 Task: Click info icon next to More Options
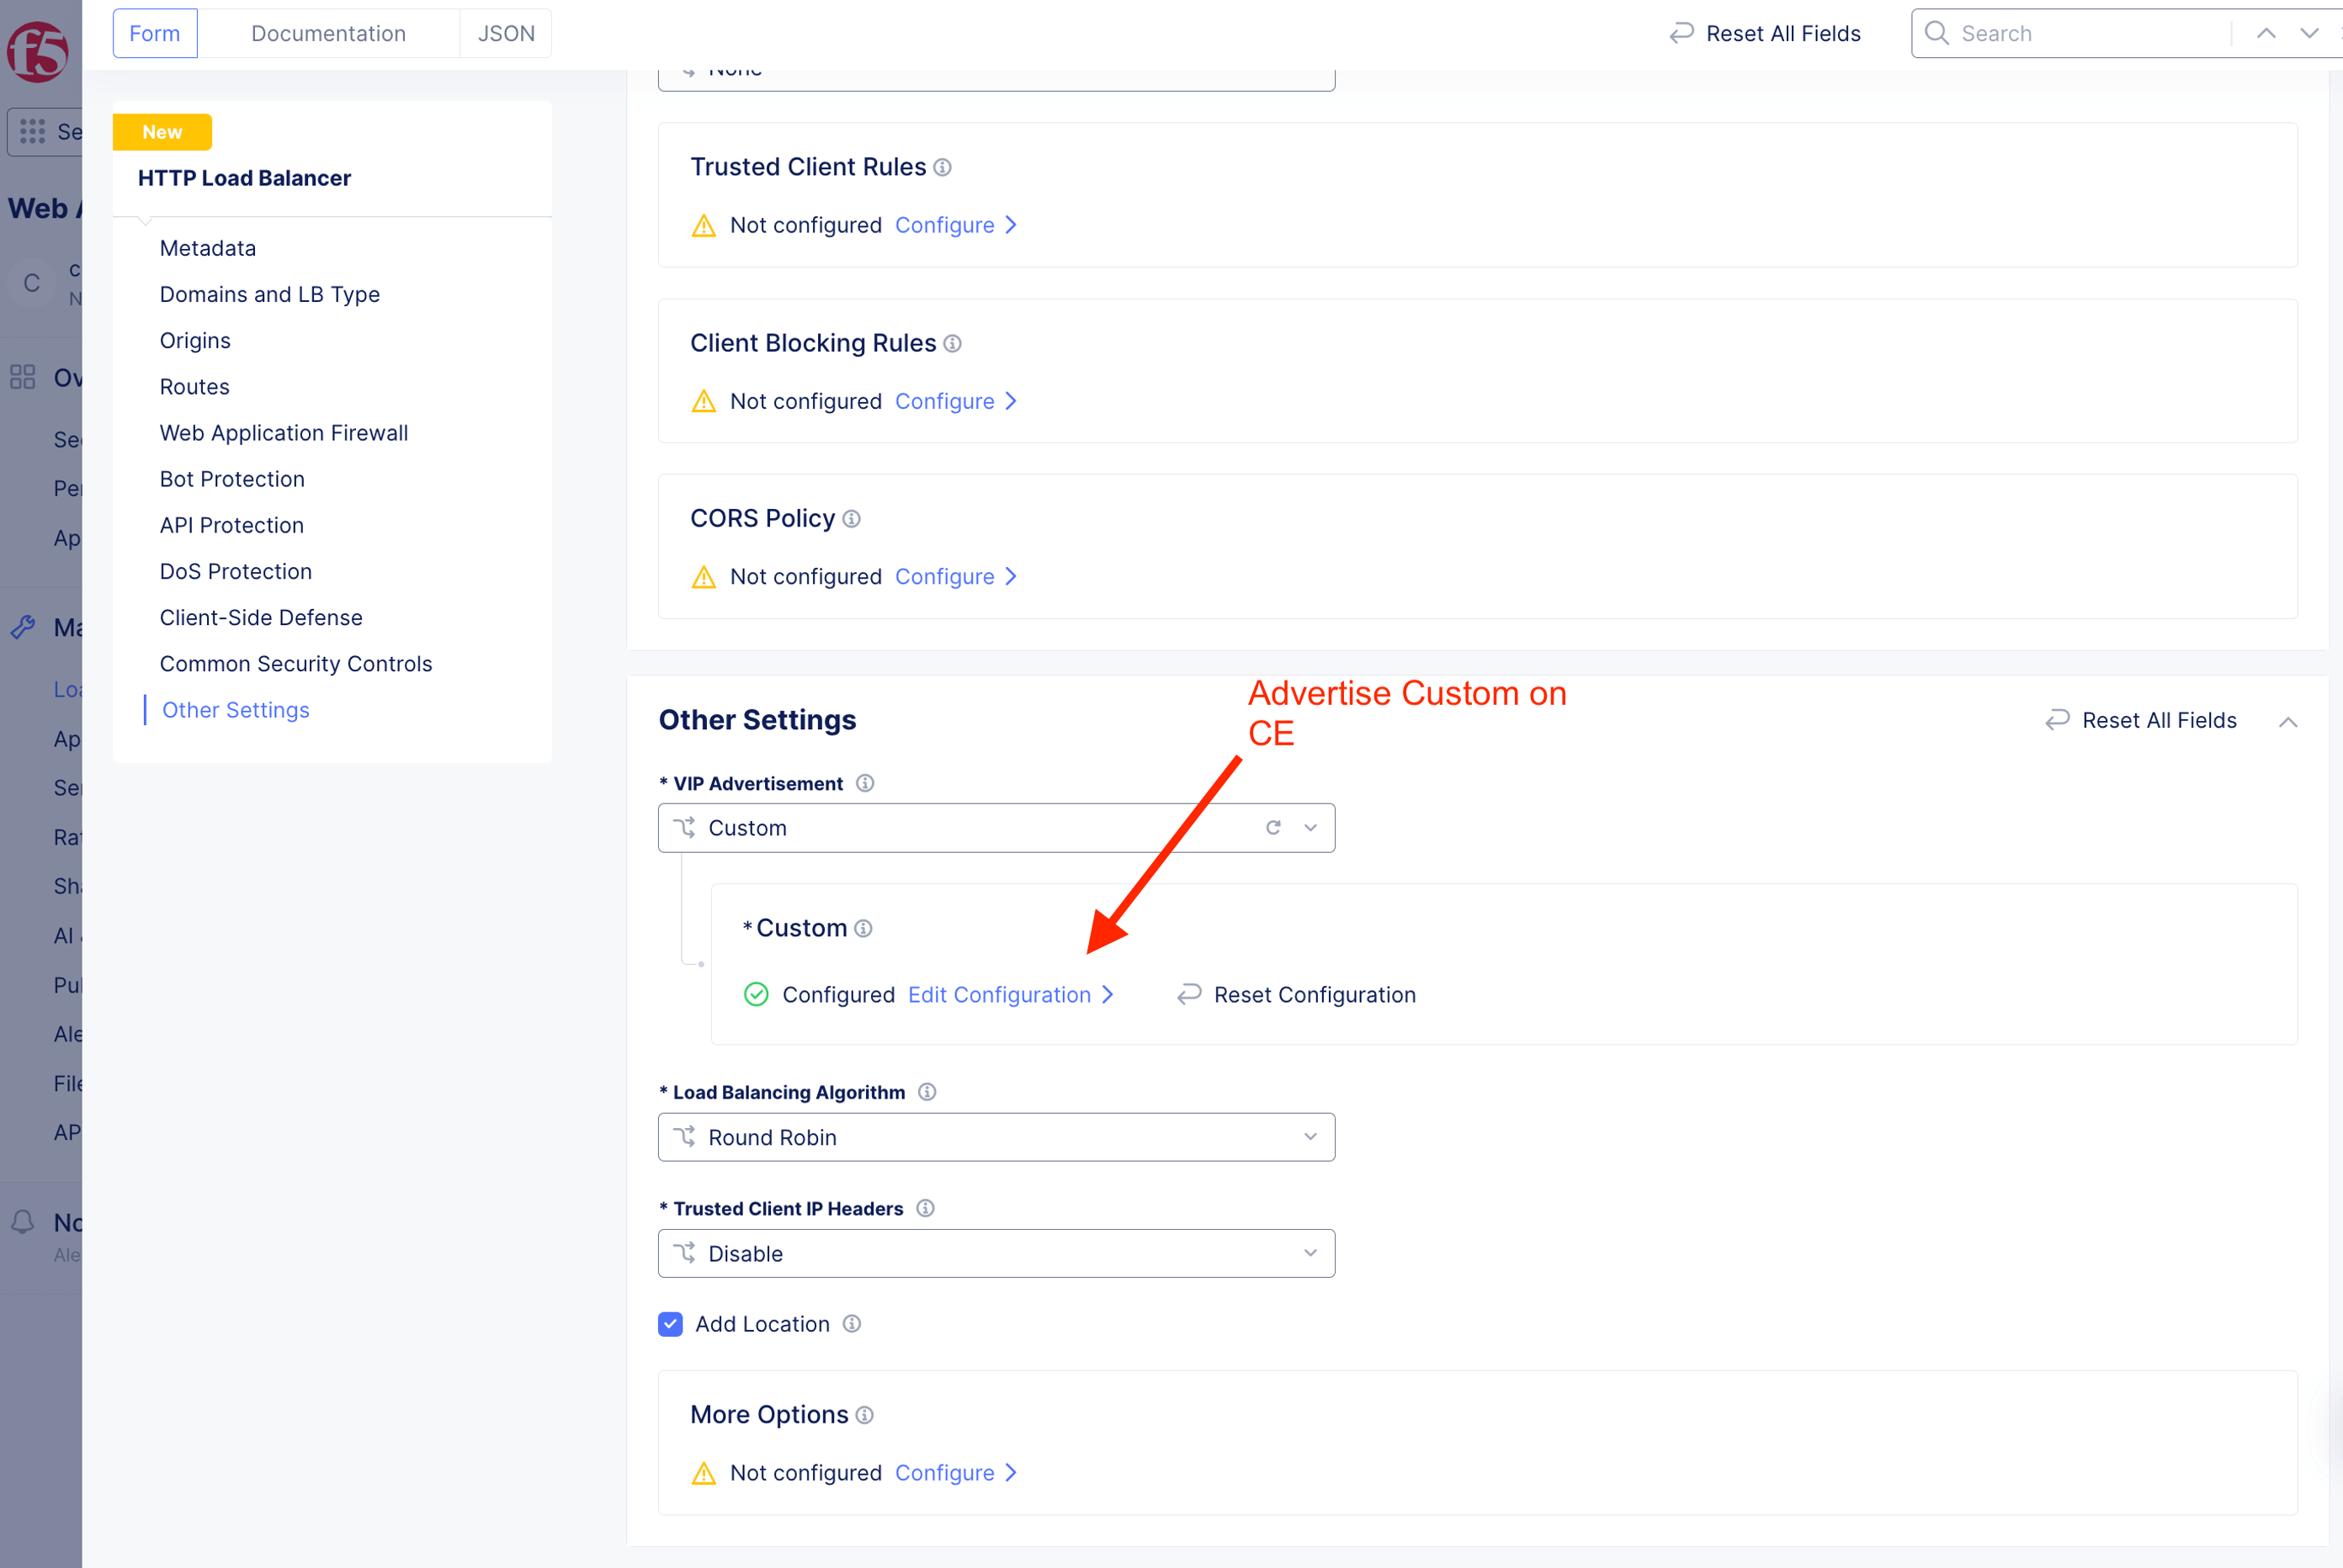[865, 1415]
